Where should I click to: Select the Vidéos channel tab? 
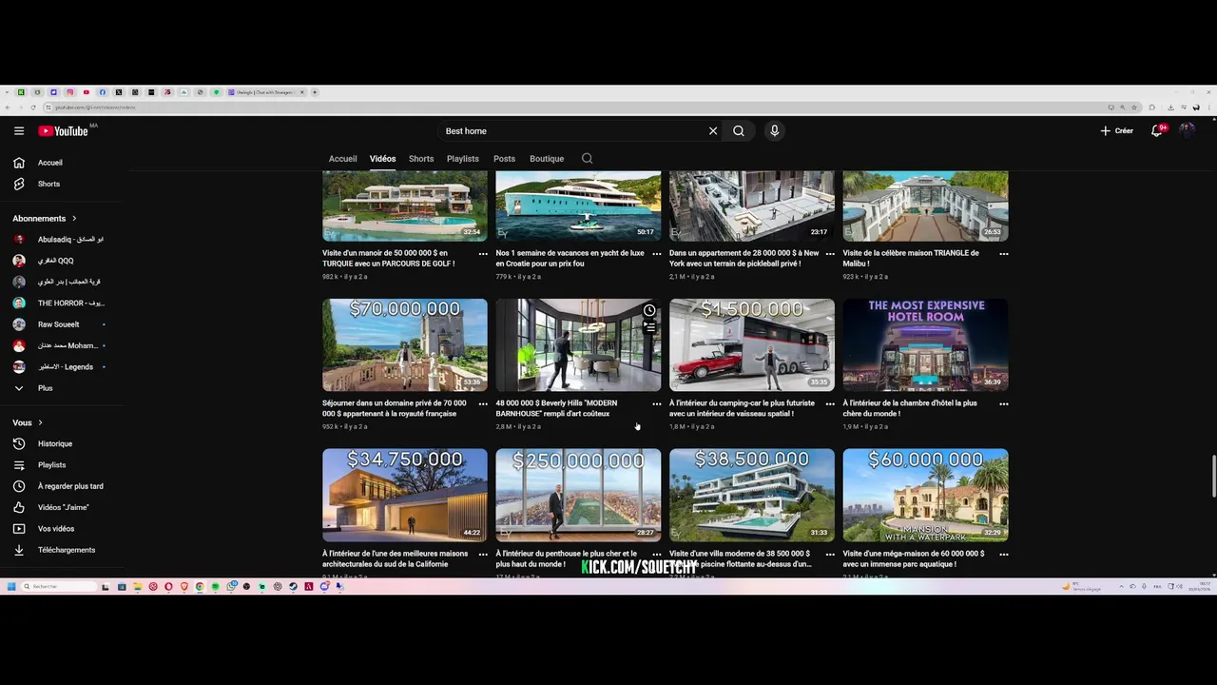tap(382, 159)
